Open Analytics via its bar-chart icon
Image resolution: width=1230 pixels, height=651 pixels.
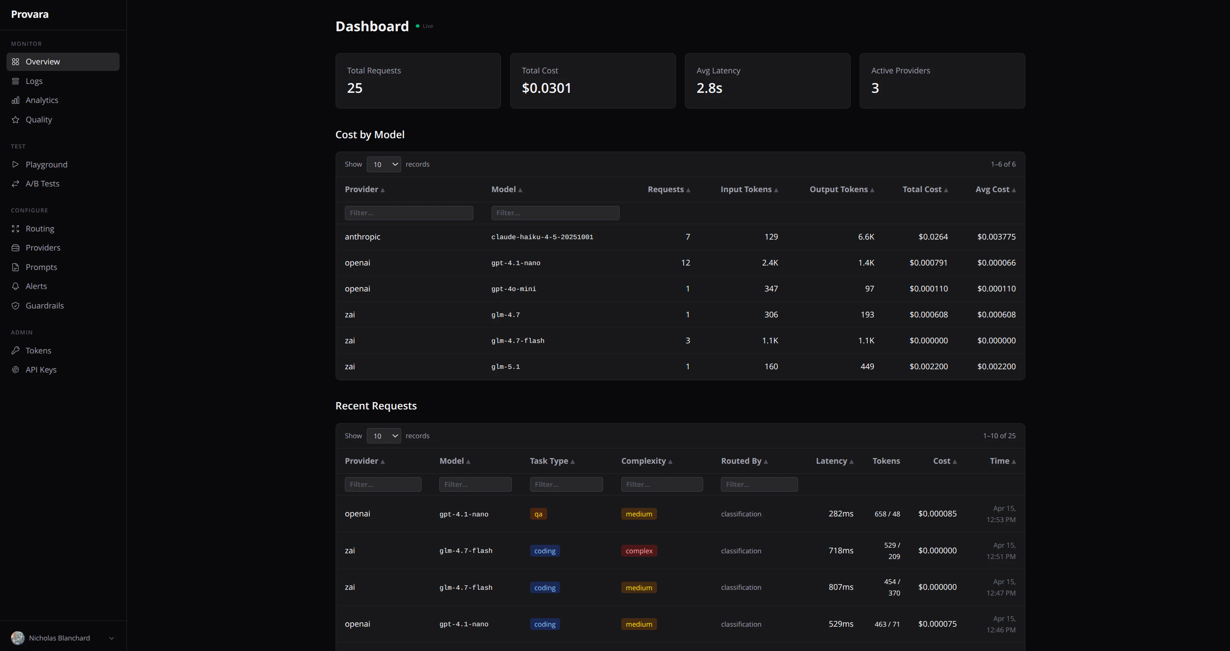[15, 100]
